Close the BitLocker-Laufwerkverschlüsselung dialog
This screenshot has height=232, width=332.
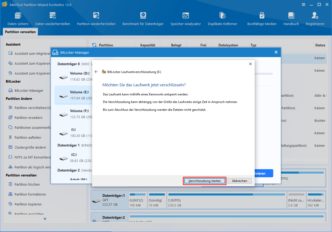pyautogui.click(x=250, y=64)
